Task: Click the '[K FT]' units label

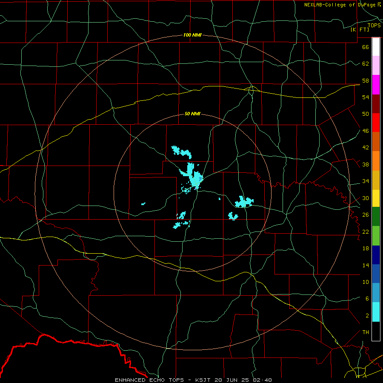Action: (360, 29)
